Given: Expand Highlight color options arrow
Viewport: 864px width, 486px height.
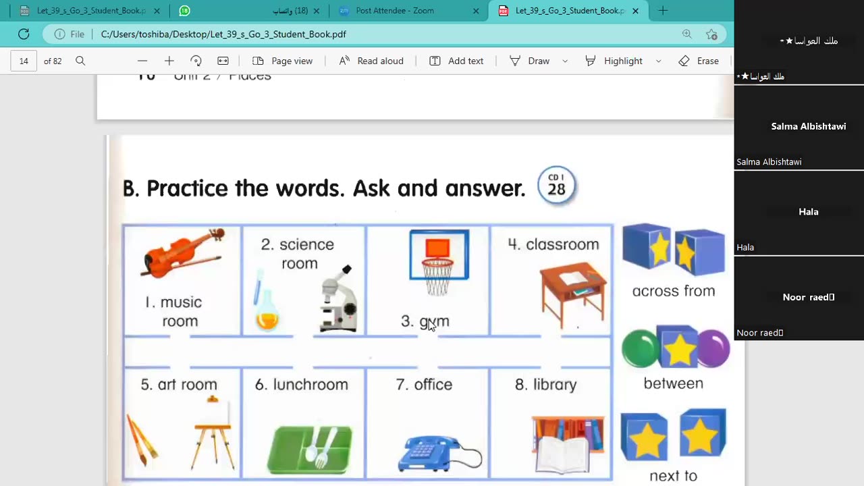Looking at the screenshot, I should (x=658, y=61).
